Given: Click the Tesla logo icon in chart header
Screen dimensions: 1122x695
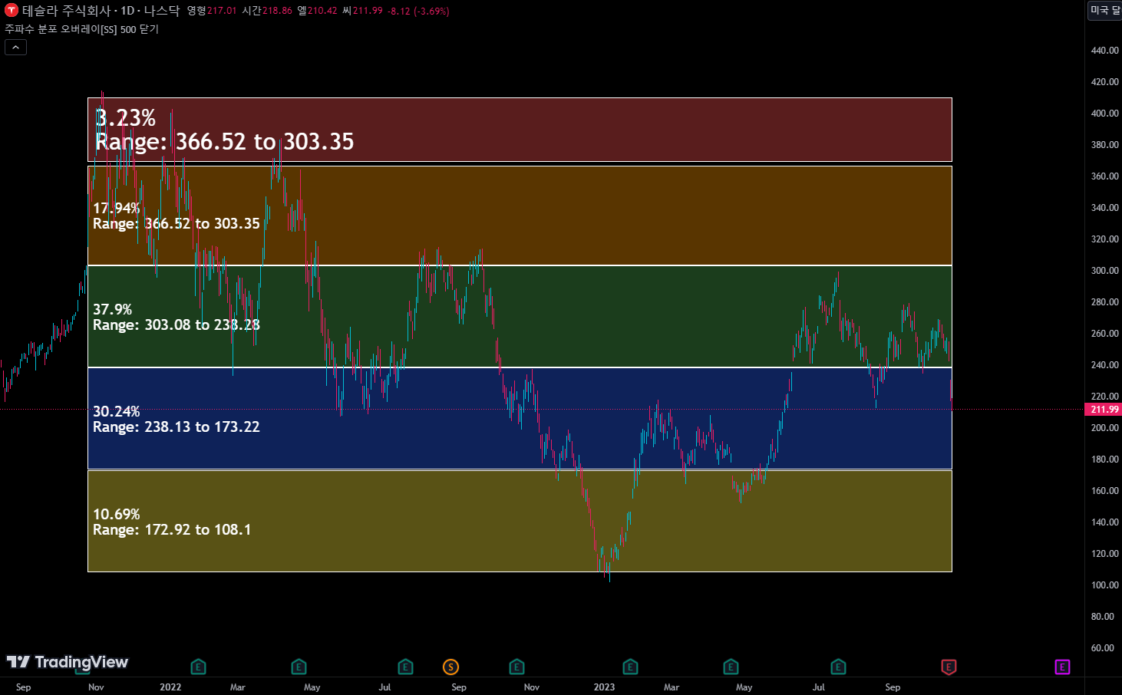Looking at the screenshot, I should pos(12,11).
